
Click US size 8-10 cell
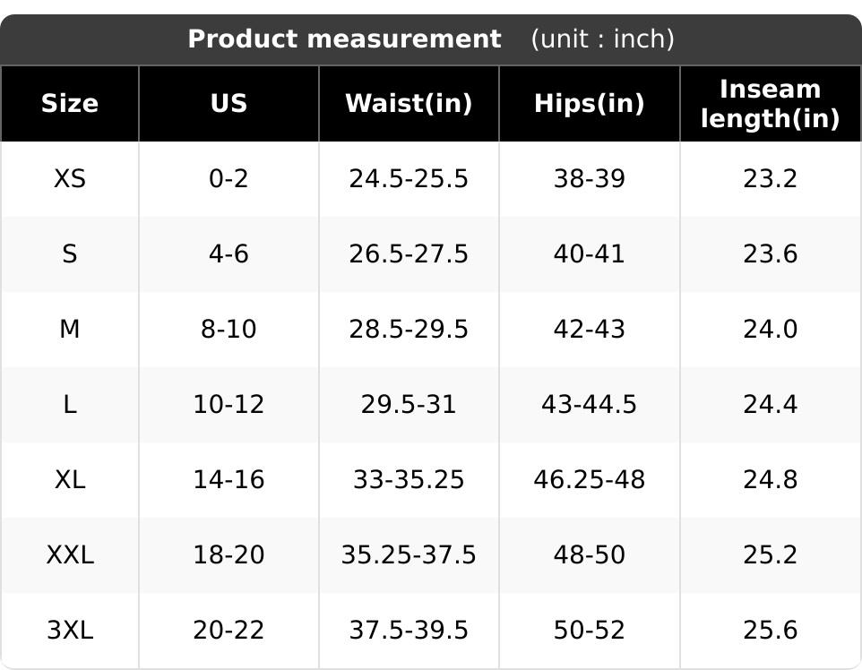[x=228, y=330]
